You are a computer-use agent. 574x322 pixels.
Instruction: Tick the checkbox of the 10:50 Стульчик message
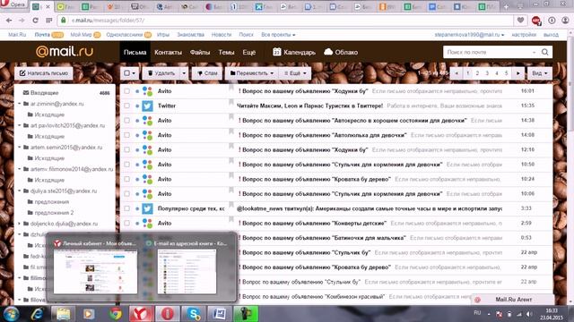126,165
